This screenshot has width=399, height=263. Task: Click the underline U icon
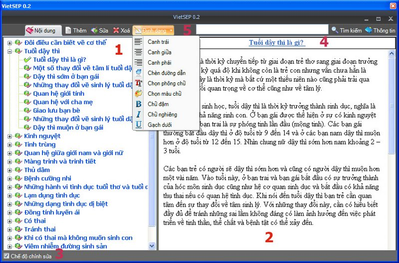point(138,125)
